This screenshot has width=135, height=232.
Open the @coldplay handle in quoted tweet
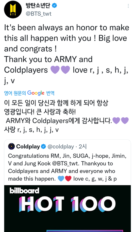coord(60,147)
